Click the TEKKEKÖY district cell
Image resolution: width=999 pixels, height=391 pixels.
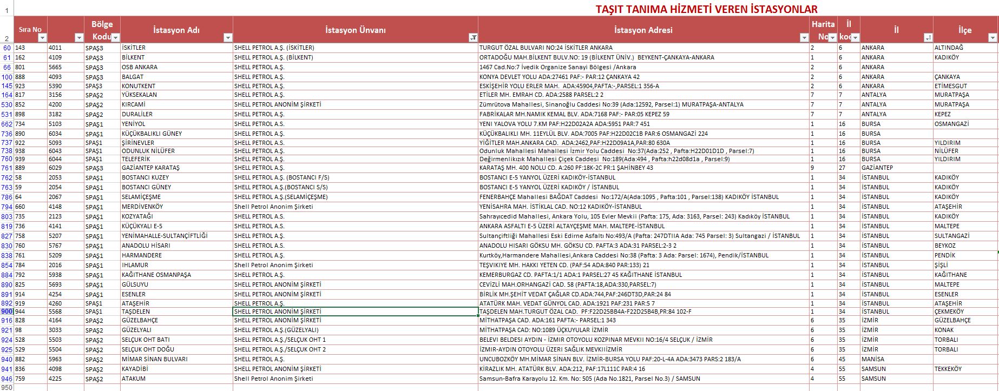965,369
